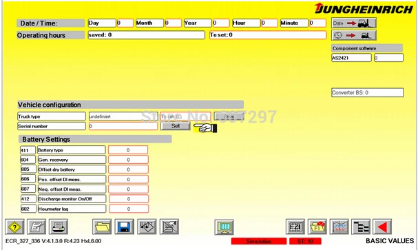Click the Gen. recovery value field
418x250 pixels.
(128, 160)
